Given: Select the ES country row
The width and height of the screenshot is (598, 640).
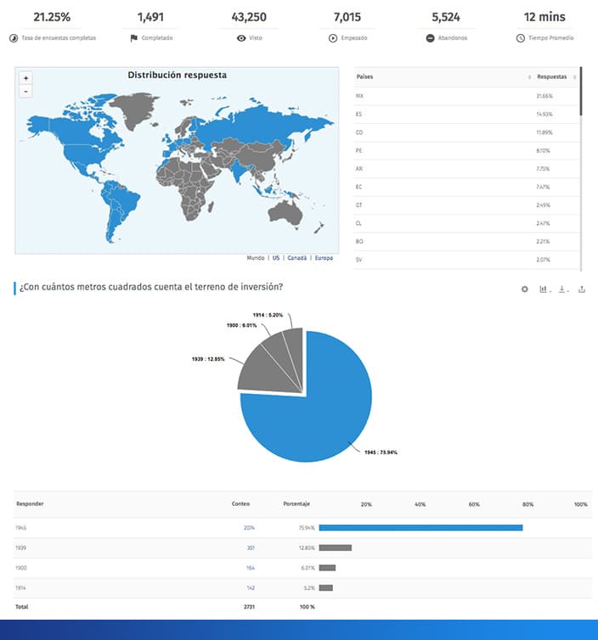Looking at the screenshot, I should 466,115.
